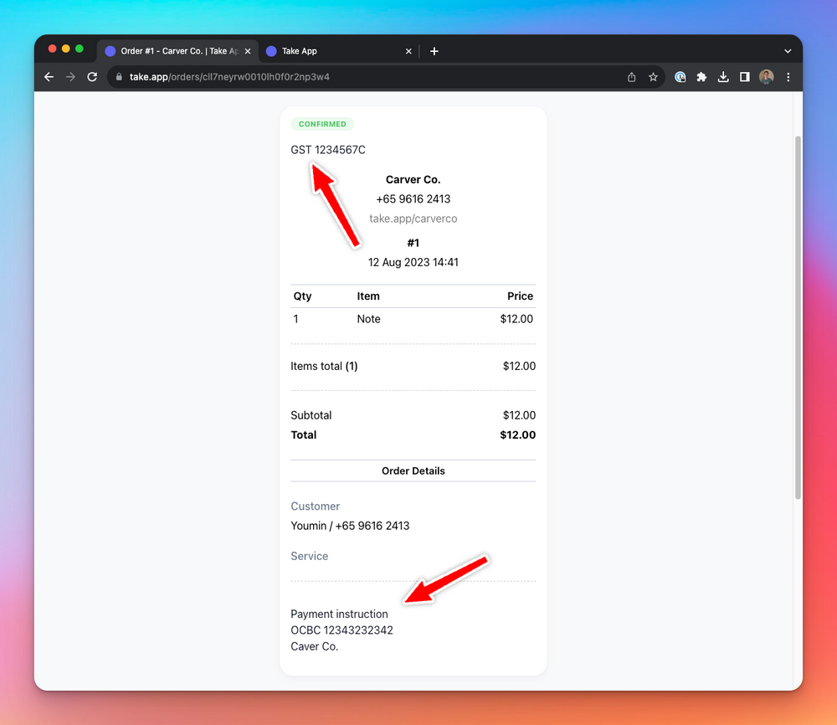Screen dimensions: 837x725
Task: Select the Carver Co. store name
Action: [x=413, y=180]
